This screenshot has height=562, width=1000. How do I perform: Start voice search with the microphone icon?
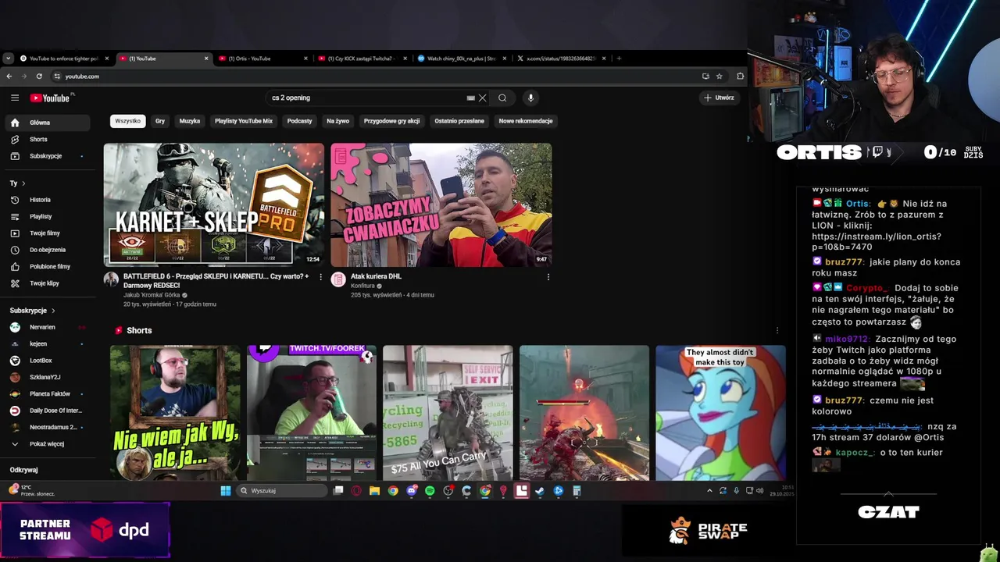click(x=530, y=98)
